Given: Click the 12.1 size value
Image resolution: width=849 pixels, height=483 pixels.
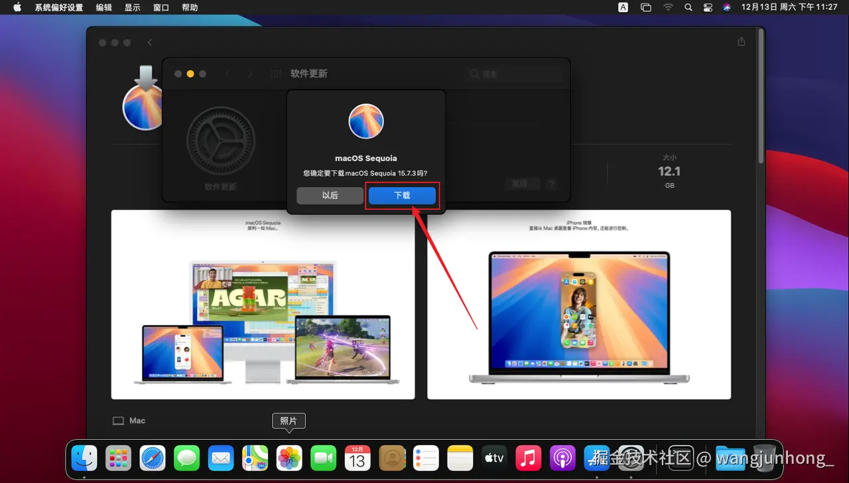Looking at the screenshot, I should (669, 171).
